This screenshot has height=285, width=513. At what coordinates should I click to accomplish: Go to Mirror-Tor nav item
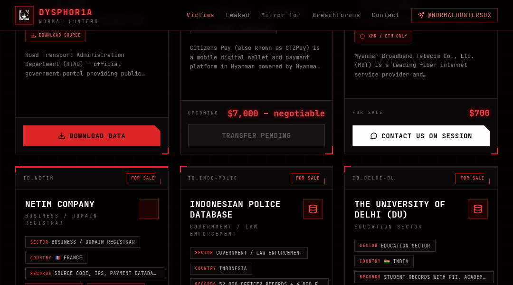pyautogui.click(x=281, y=15)
